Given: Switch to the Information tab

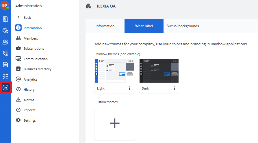Looking at the screenshot, I should pos(105,26).
